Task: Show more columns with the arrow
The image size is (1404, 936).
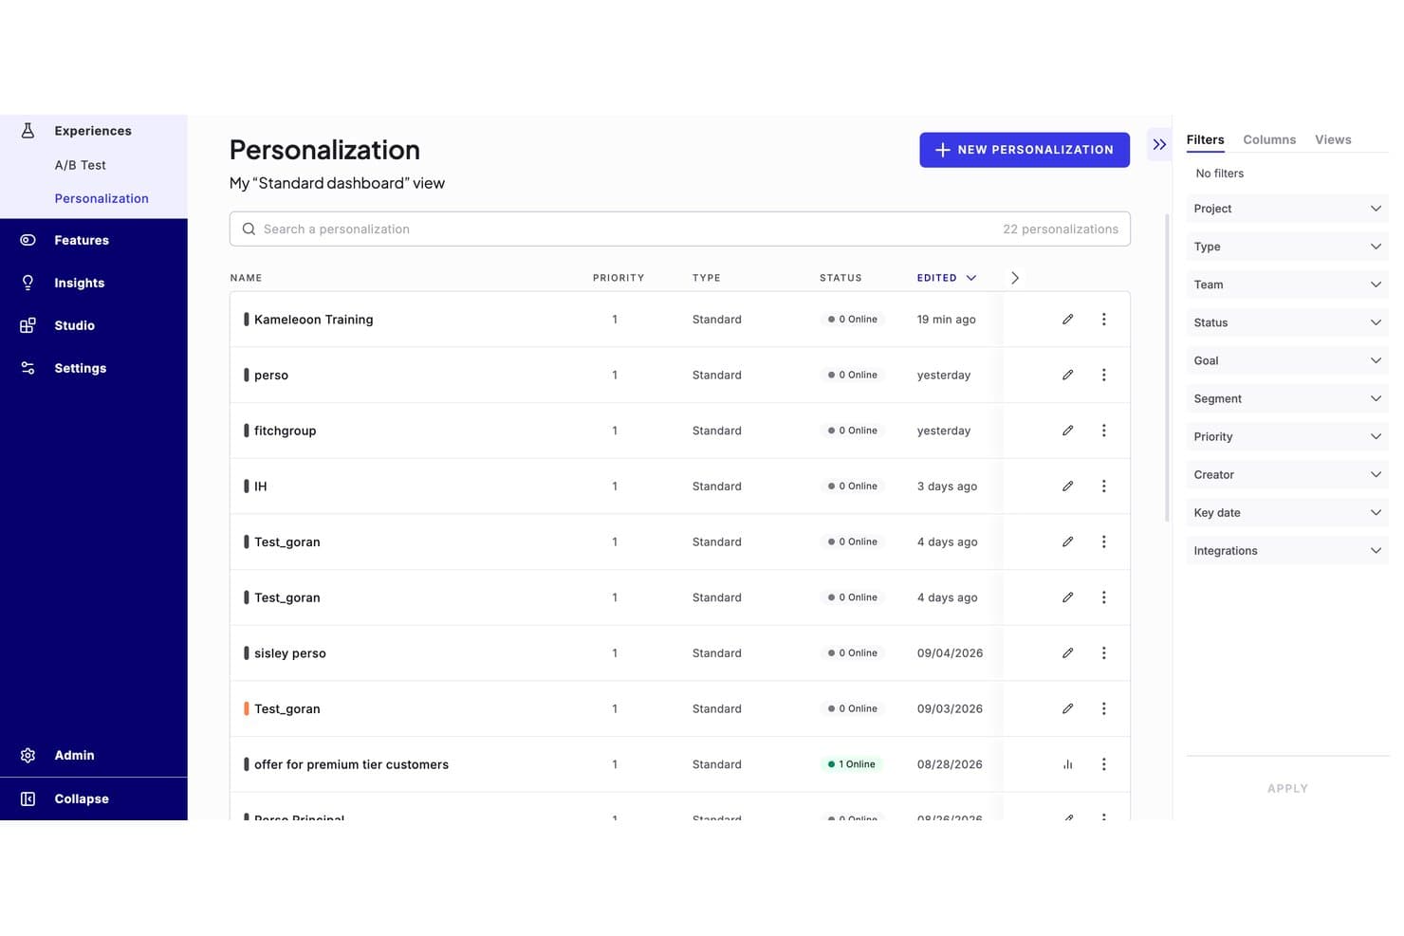Action: pyautogui.click(x=1015, y=278)
